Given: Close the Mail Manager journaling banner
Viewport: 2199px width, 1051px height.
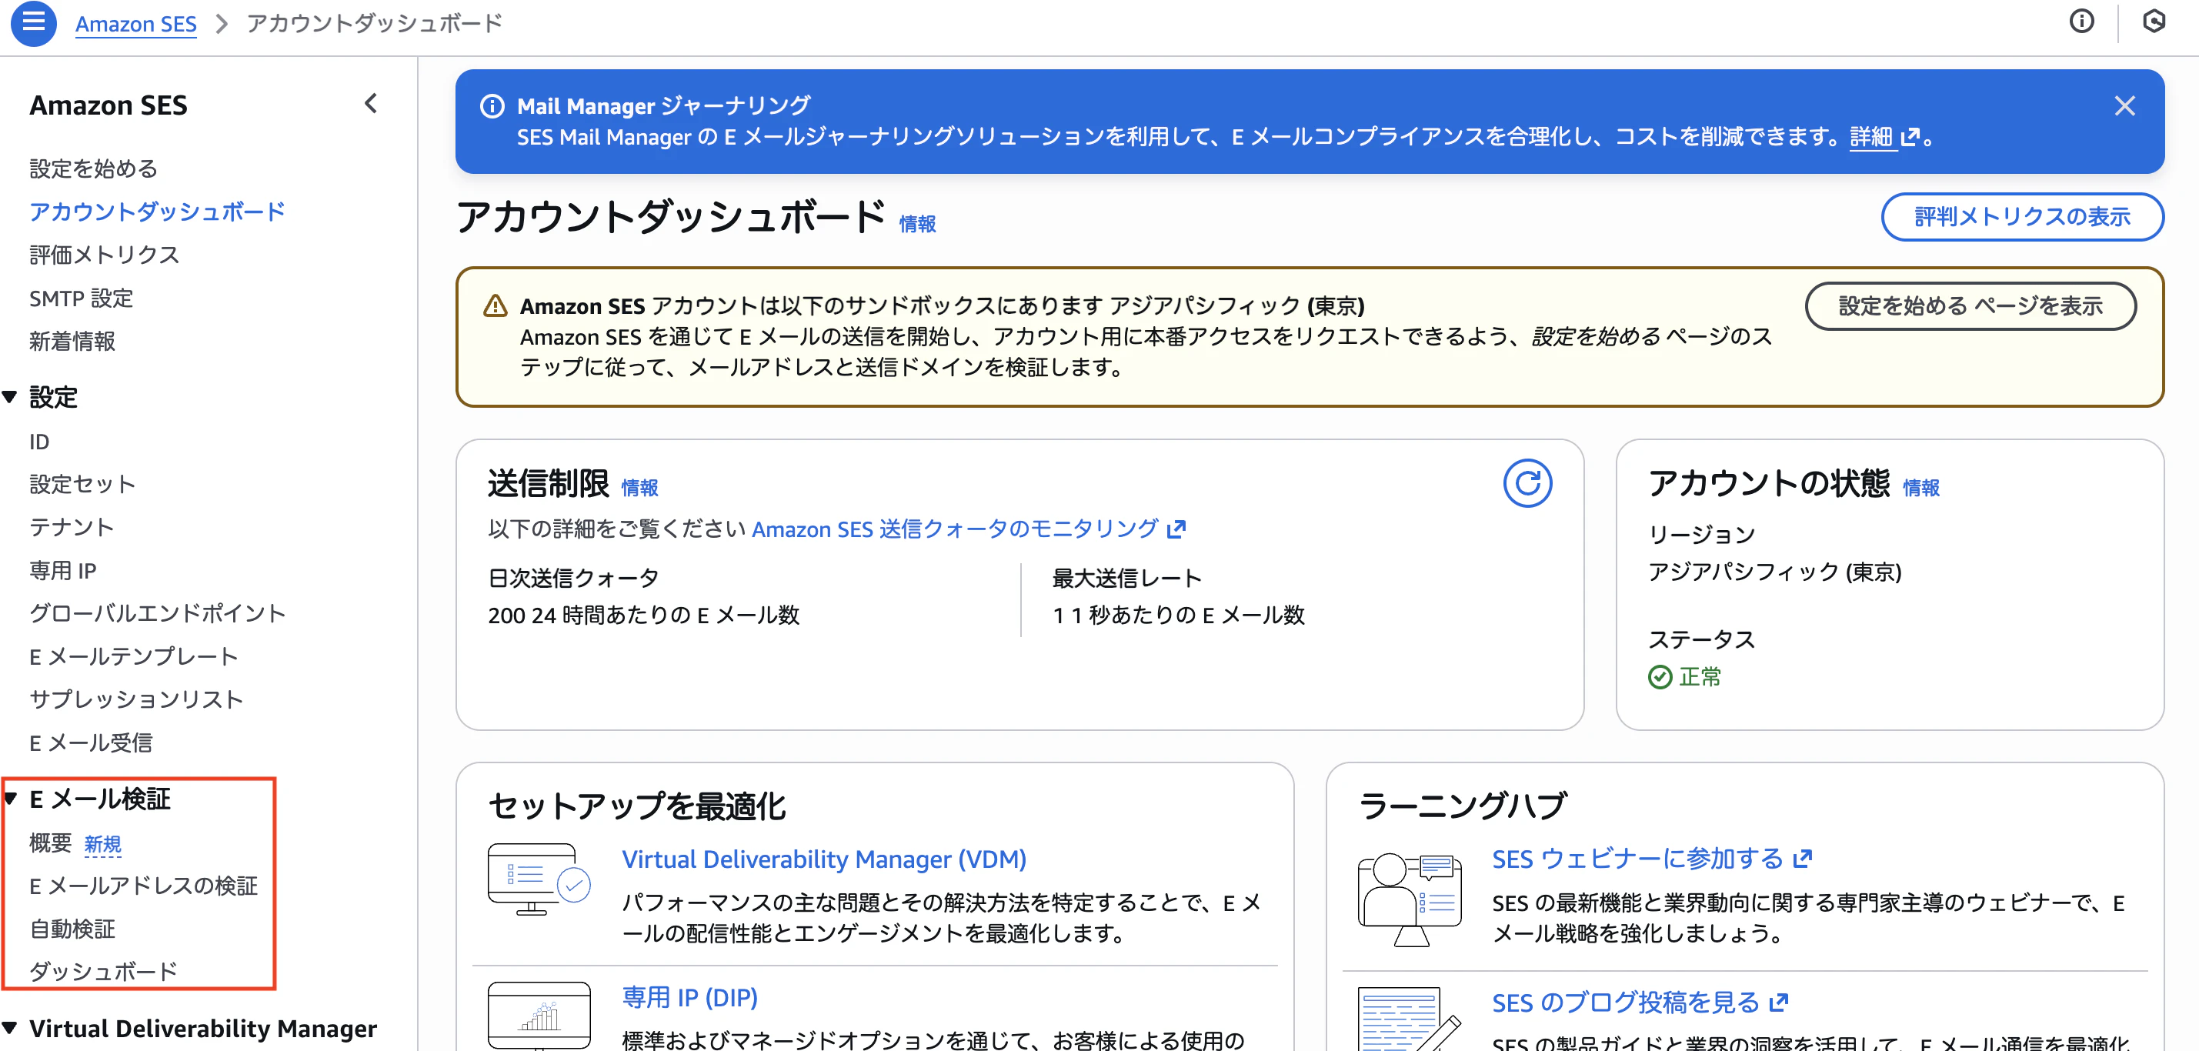Looking at the screenshot, I should tap(2124, 106).
